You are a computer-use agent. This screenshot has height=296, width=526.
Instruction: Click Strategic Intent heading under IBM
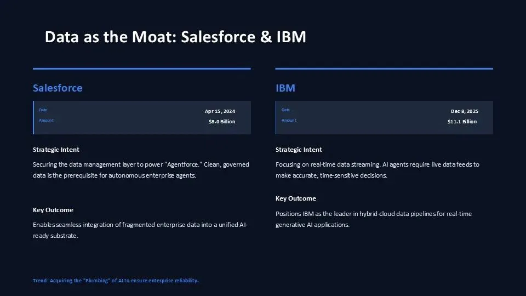tap(299, 150)
